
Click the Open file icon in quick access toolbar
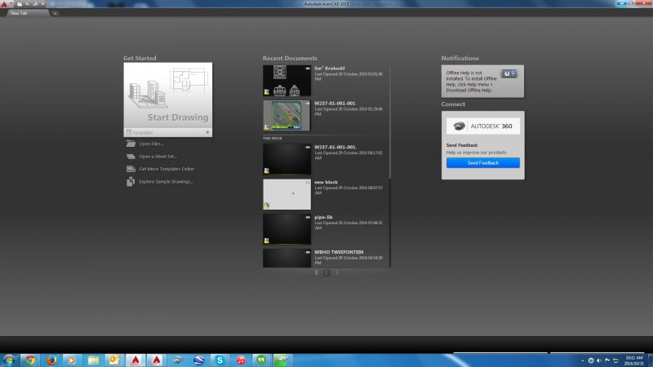click(27, 4)
